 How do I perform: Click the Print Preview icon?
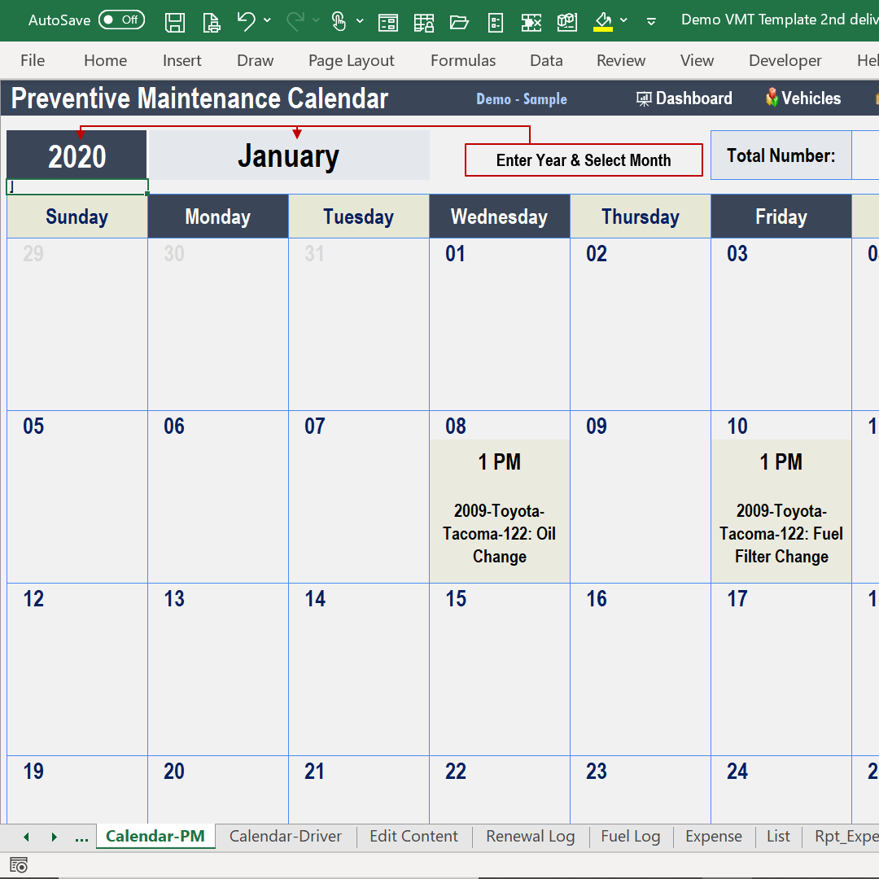(x=211, y=22)
